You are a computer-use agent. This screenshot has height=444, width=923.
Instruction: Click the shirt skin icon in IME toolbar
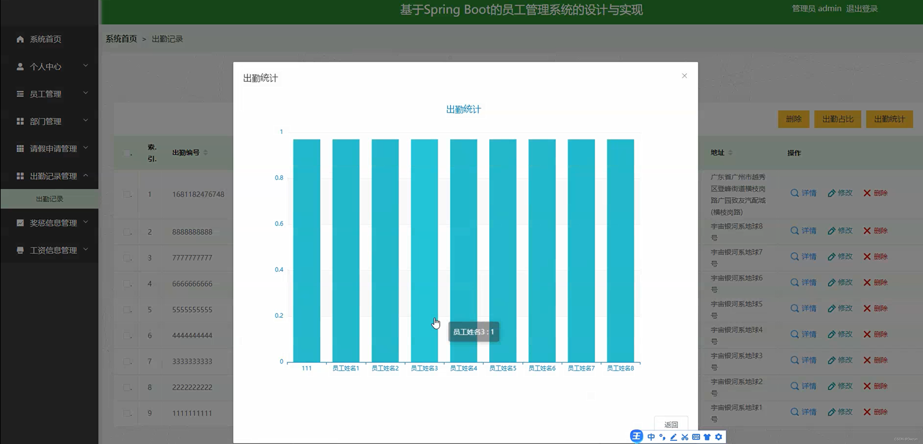tap(707, 437)
